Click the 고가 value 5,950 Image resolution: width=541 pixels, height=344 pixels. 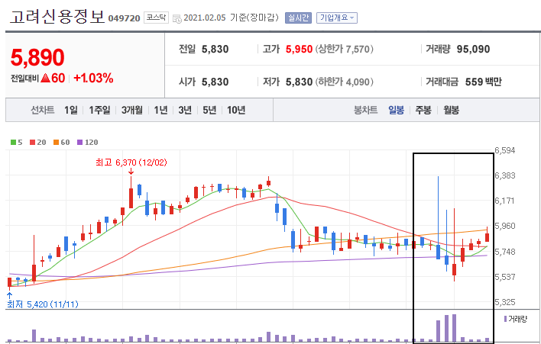point(299,50)
